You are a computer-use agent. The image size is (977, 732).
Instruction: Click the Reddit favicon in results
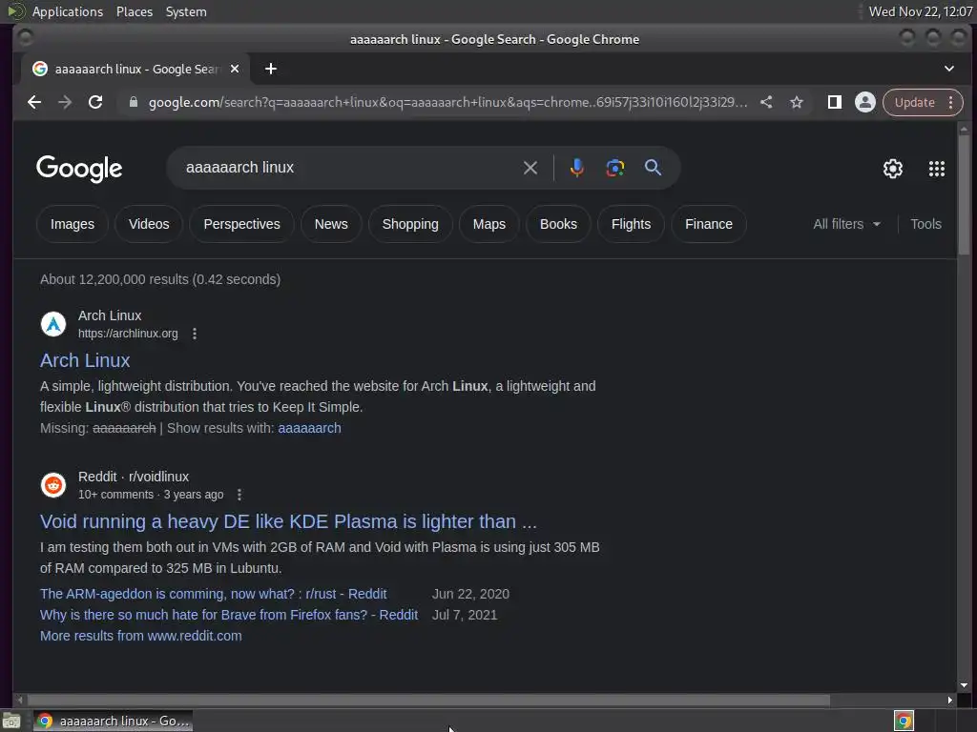(53, 485)
